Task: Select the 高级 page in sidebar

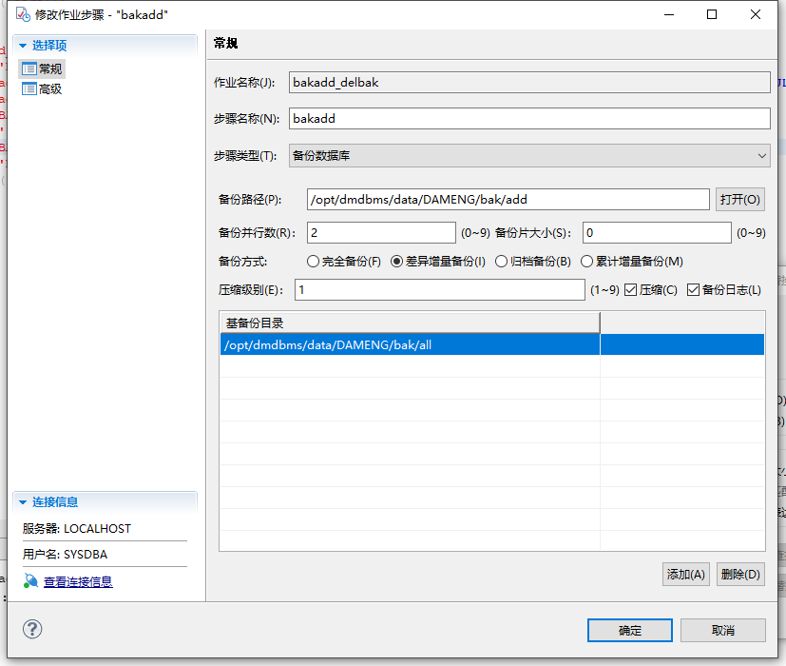Action: point(49,88)
